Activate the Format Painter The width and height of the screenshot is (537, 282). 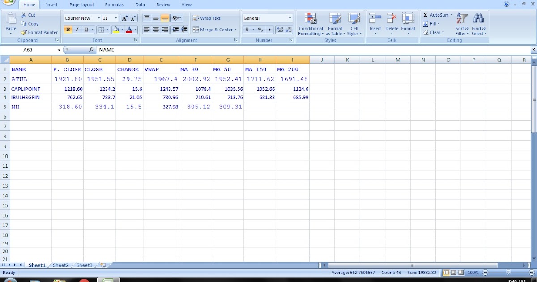click(39, 32)
